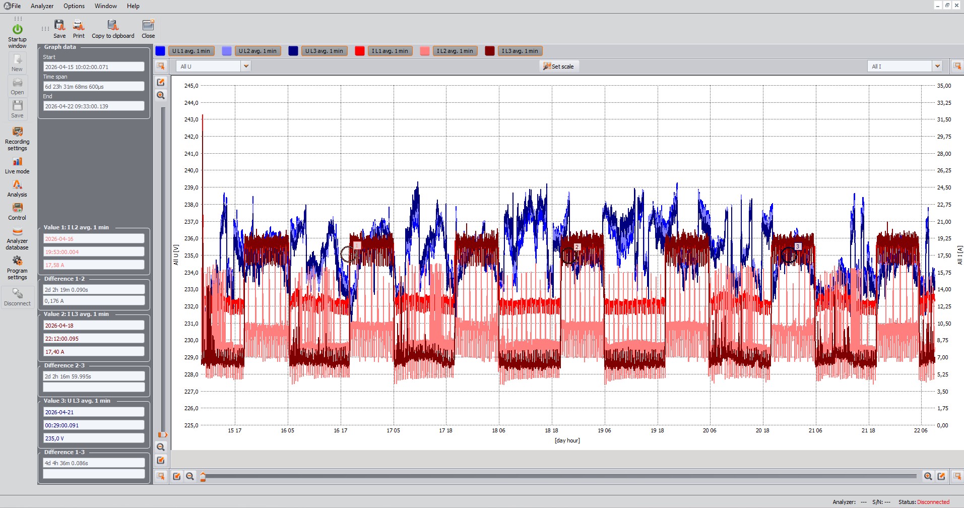This screenshot has height=508, width=964.
Task: Click the I L1 red color swatch
Action: (x=360, y=51)
